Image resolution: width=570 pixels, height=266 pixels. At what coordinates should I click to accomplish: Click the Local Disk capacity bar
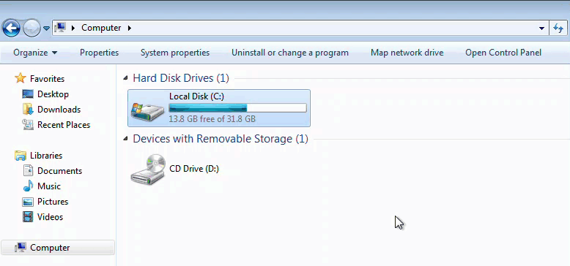pyautogui.click(x=237, y=107)
